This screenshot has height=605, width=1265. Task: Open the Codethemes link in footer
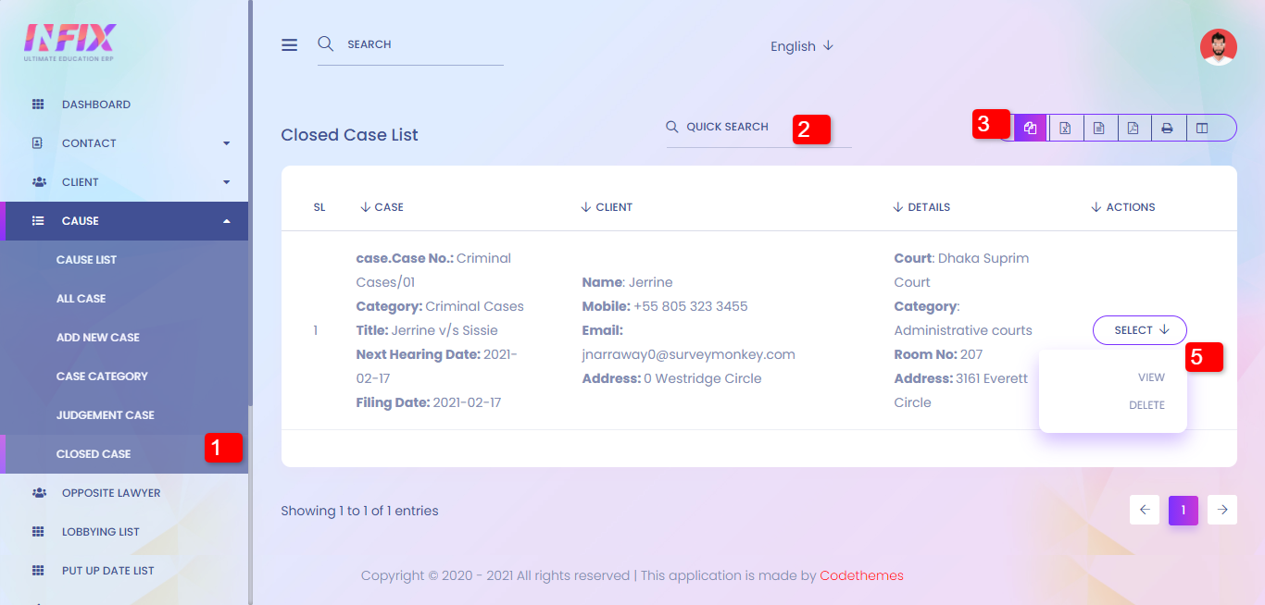pyautogui.click(x=861, y=575)
